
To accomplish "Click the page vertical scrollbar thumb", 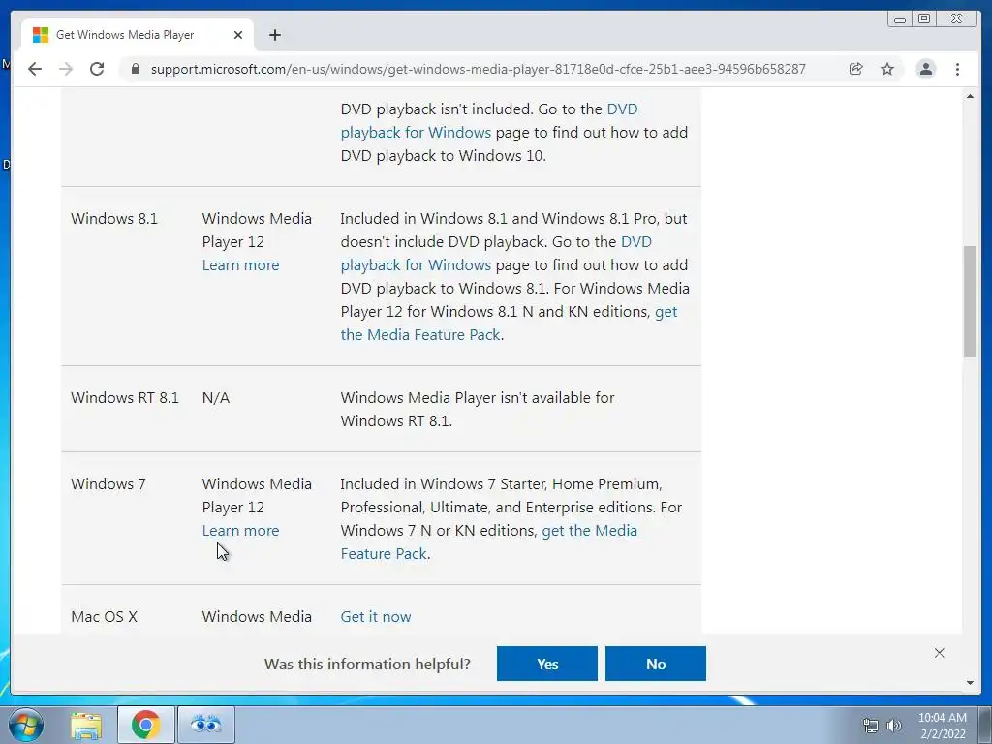I will [970, 302].
